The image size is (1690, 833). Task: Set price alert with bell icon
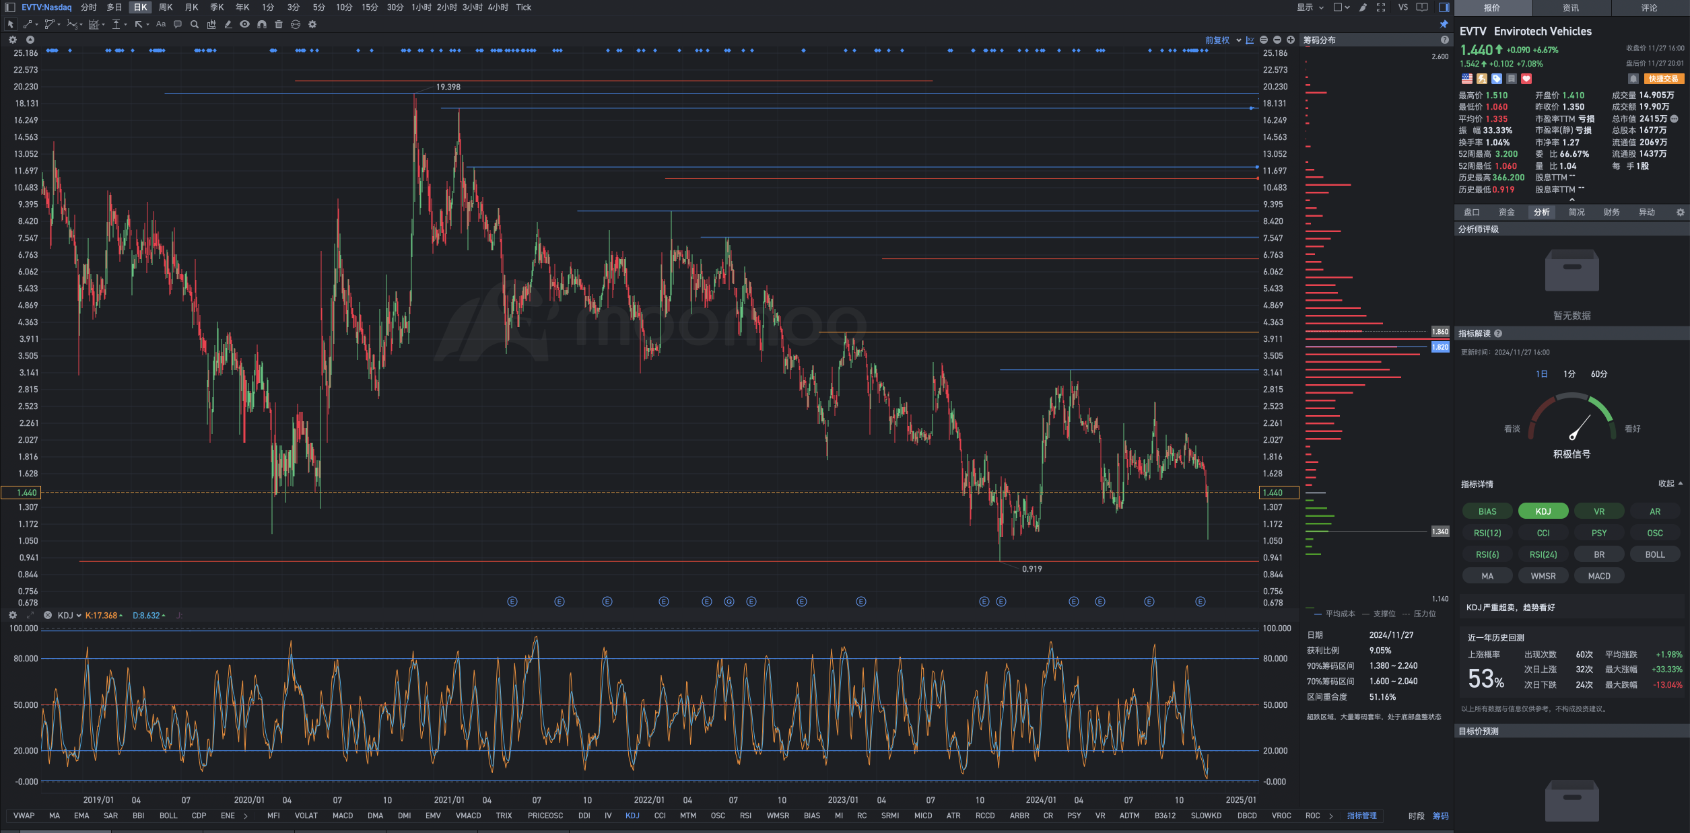click(1633, 79)
